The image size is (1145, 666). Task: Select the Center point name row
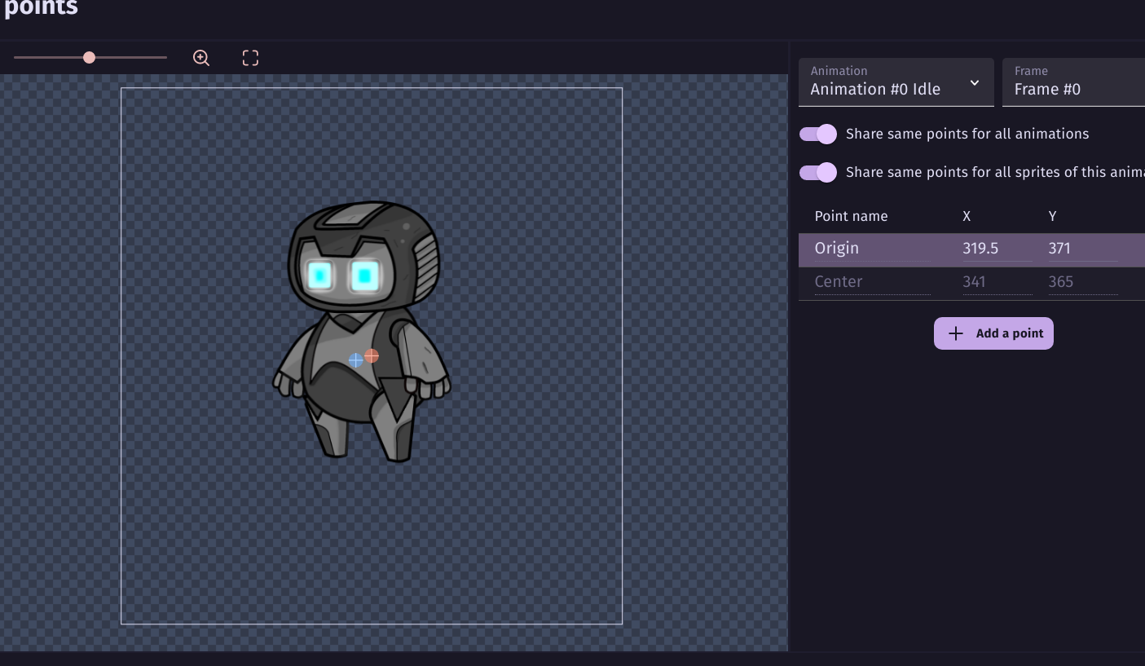pyautogui.click(x=871, y=282)
